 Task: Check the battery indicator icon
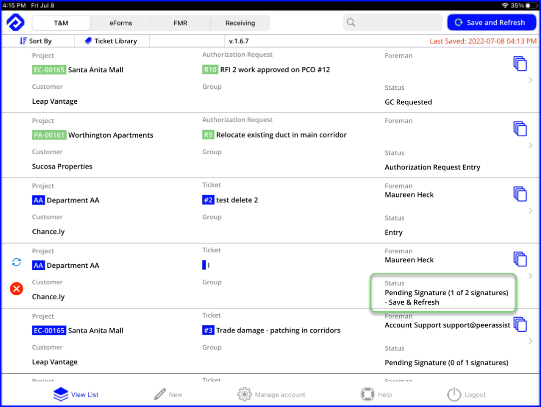[x=531, y=5]
